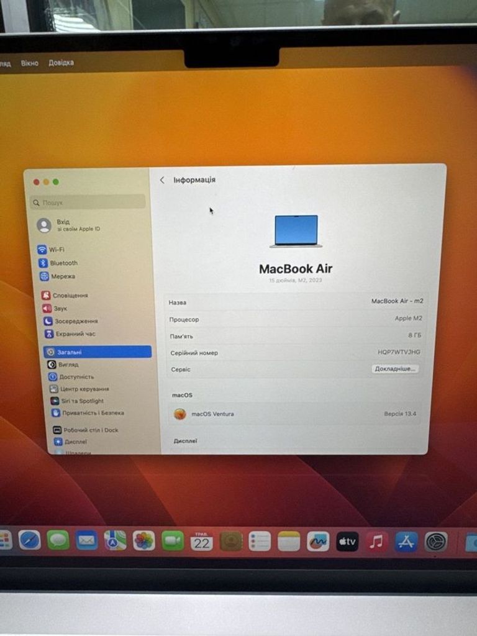
Task: Minimize settings window with yellow button
Action: (46, 182)
